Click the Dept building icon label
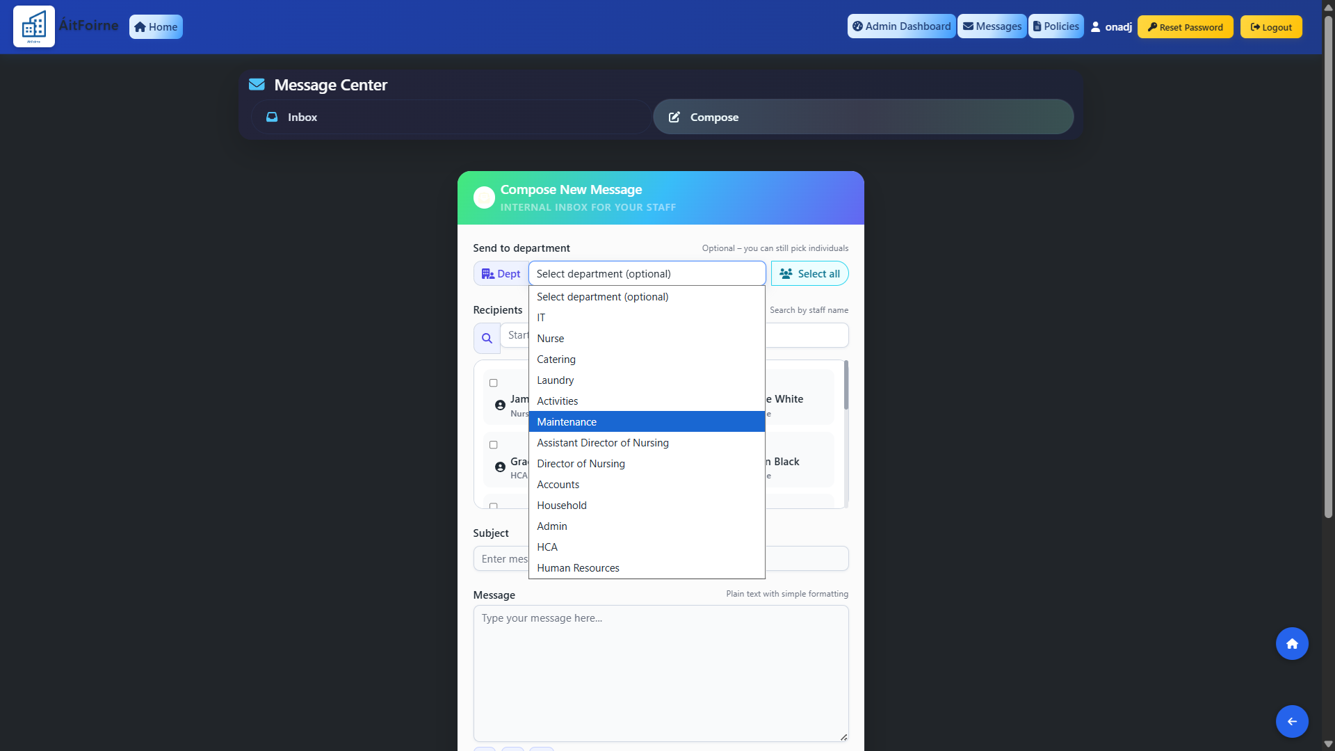 point(501,274)
